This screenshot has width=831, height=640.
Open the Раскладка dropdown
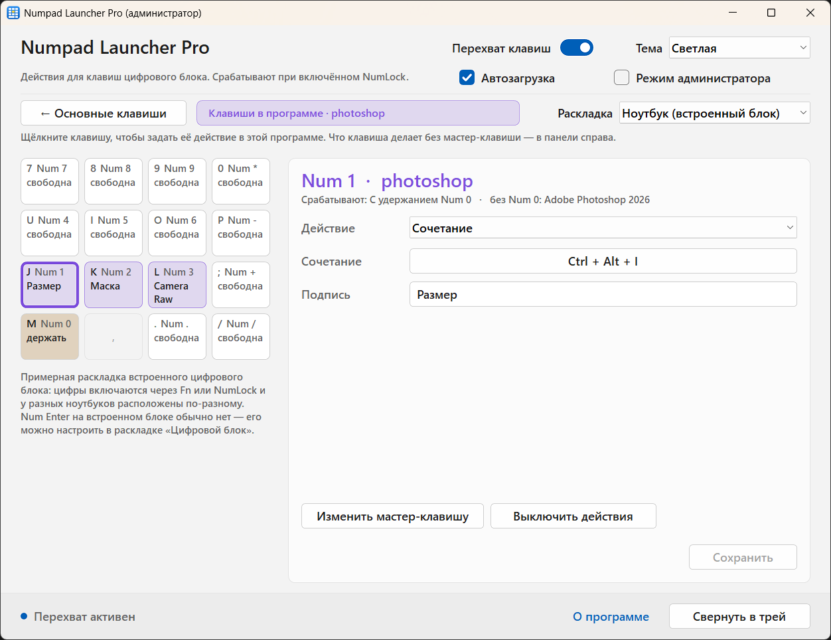point(715,113)
